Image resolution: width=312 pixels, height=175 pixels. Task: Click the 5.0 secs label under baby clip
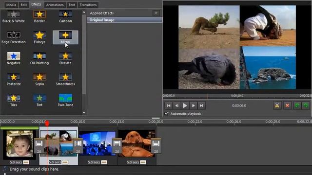16,162
